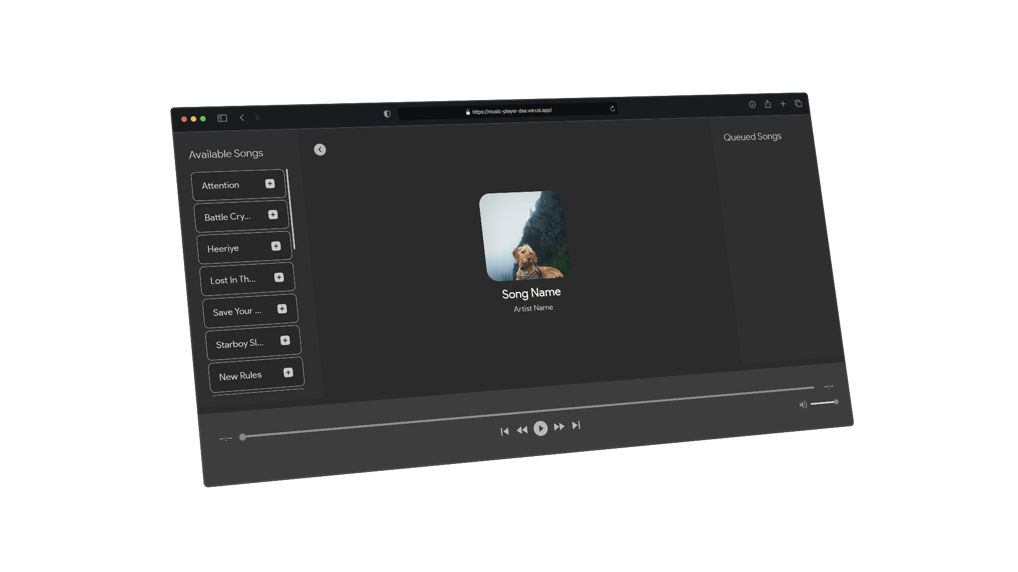
Task: Rewind the current song
Action: pyautogui.click(x=522, y=430)
